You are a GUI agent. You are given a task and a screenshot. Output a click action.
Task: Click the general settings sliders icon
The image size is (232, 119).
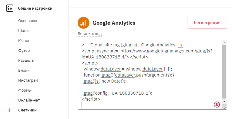(10, 8)
